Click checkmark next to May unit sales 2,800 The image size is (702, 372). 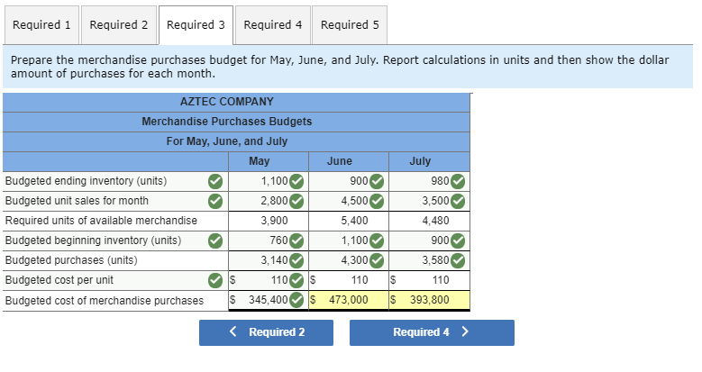pos(296,202)
